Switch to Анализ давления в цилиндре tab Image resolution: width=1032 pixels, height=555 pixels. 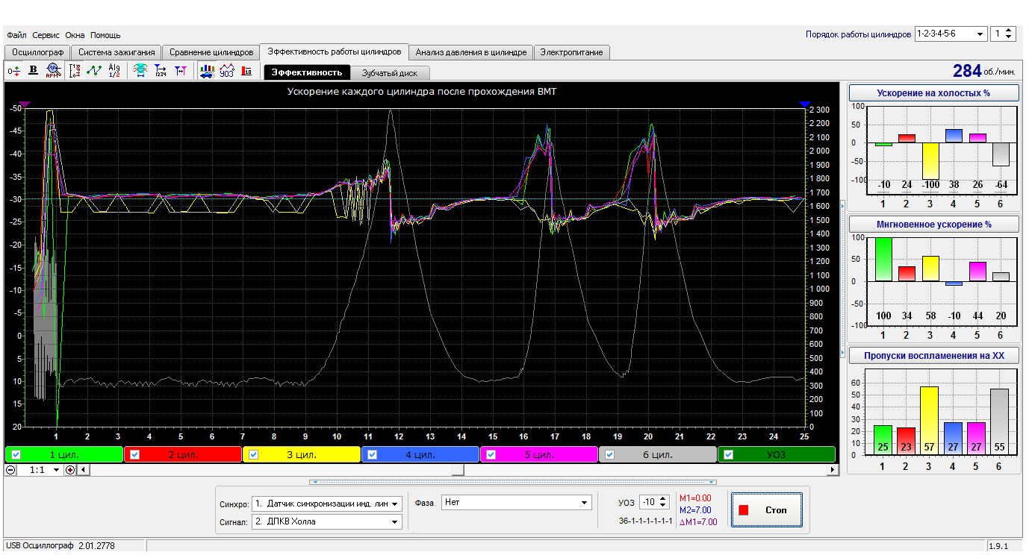(471, 52)
